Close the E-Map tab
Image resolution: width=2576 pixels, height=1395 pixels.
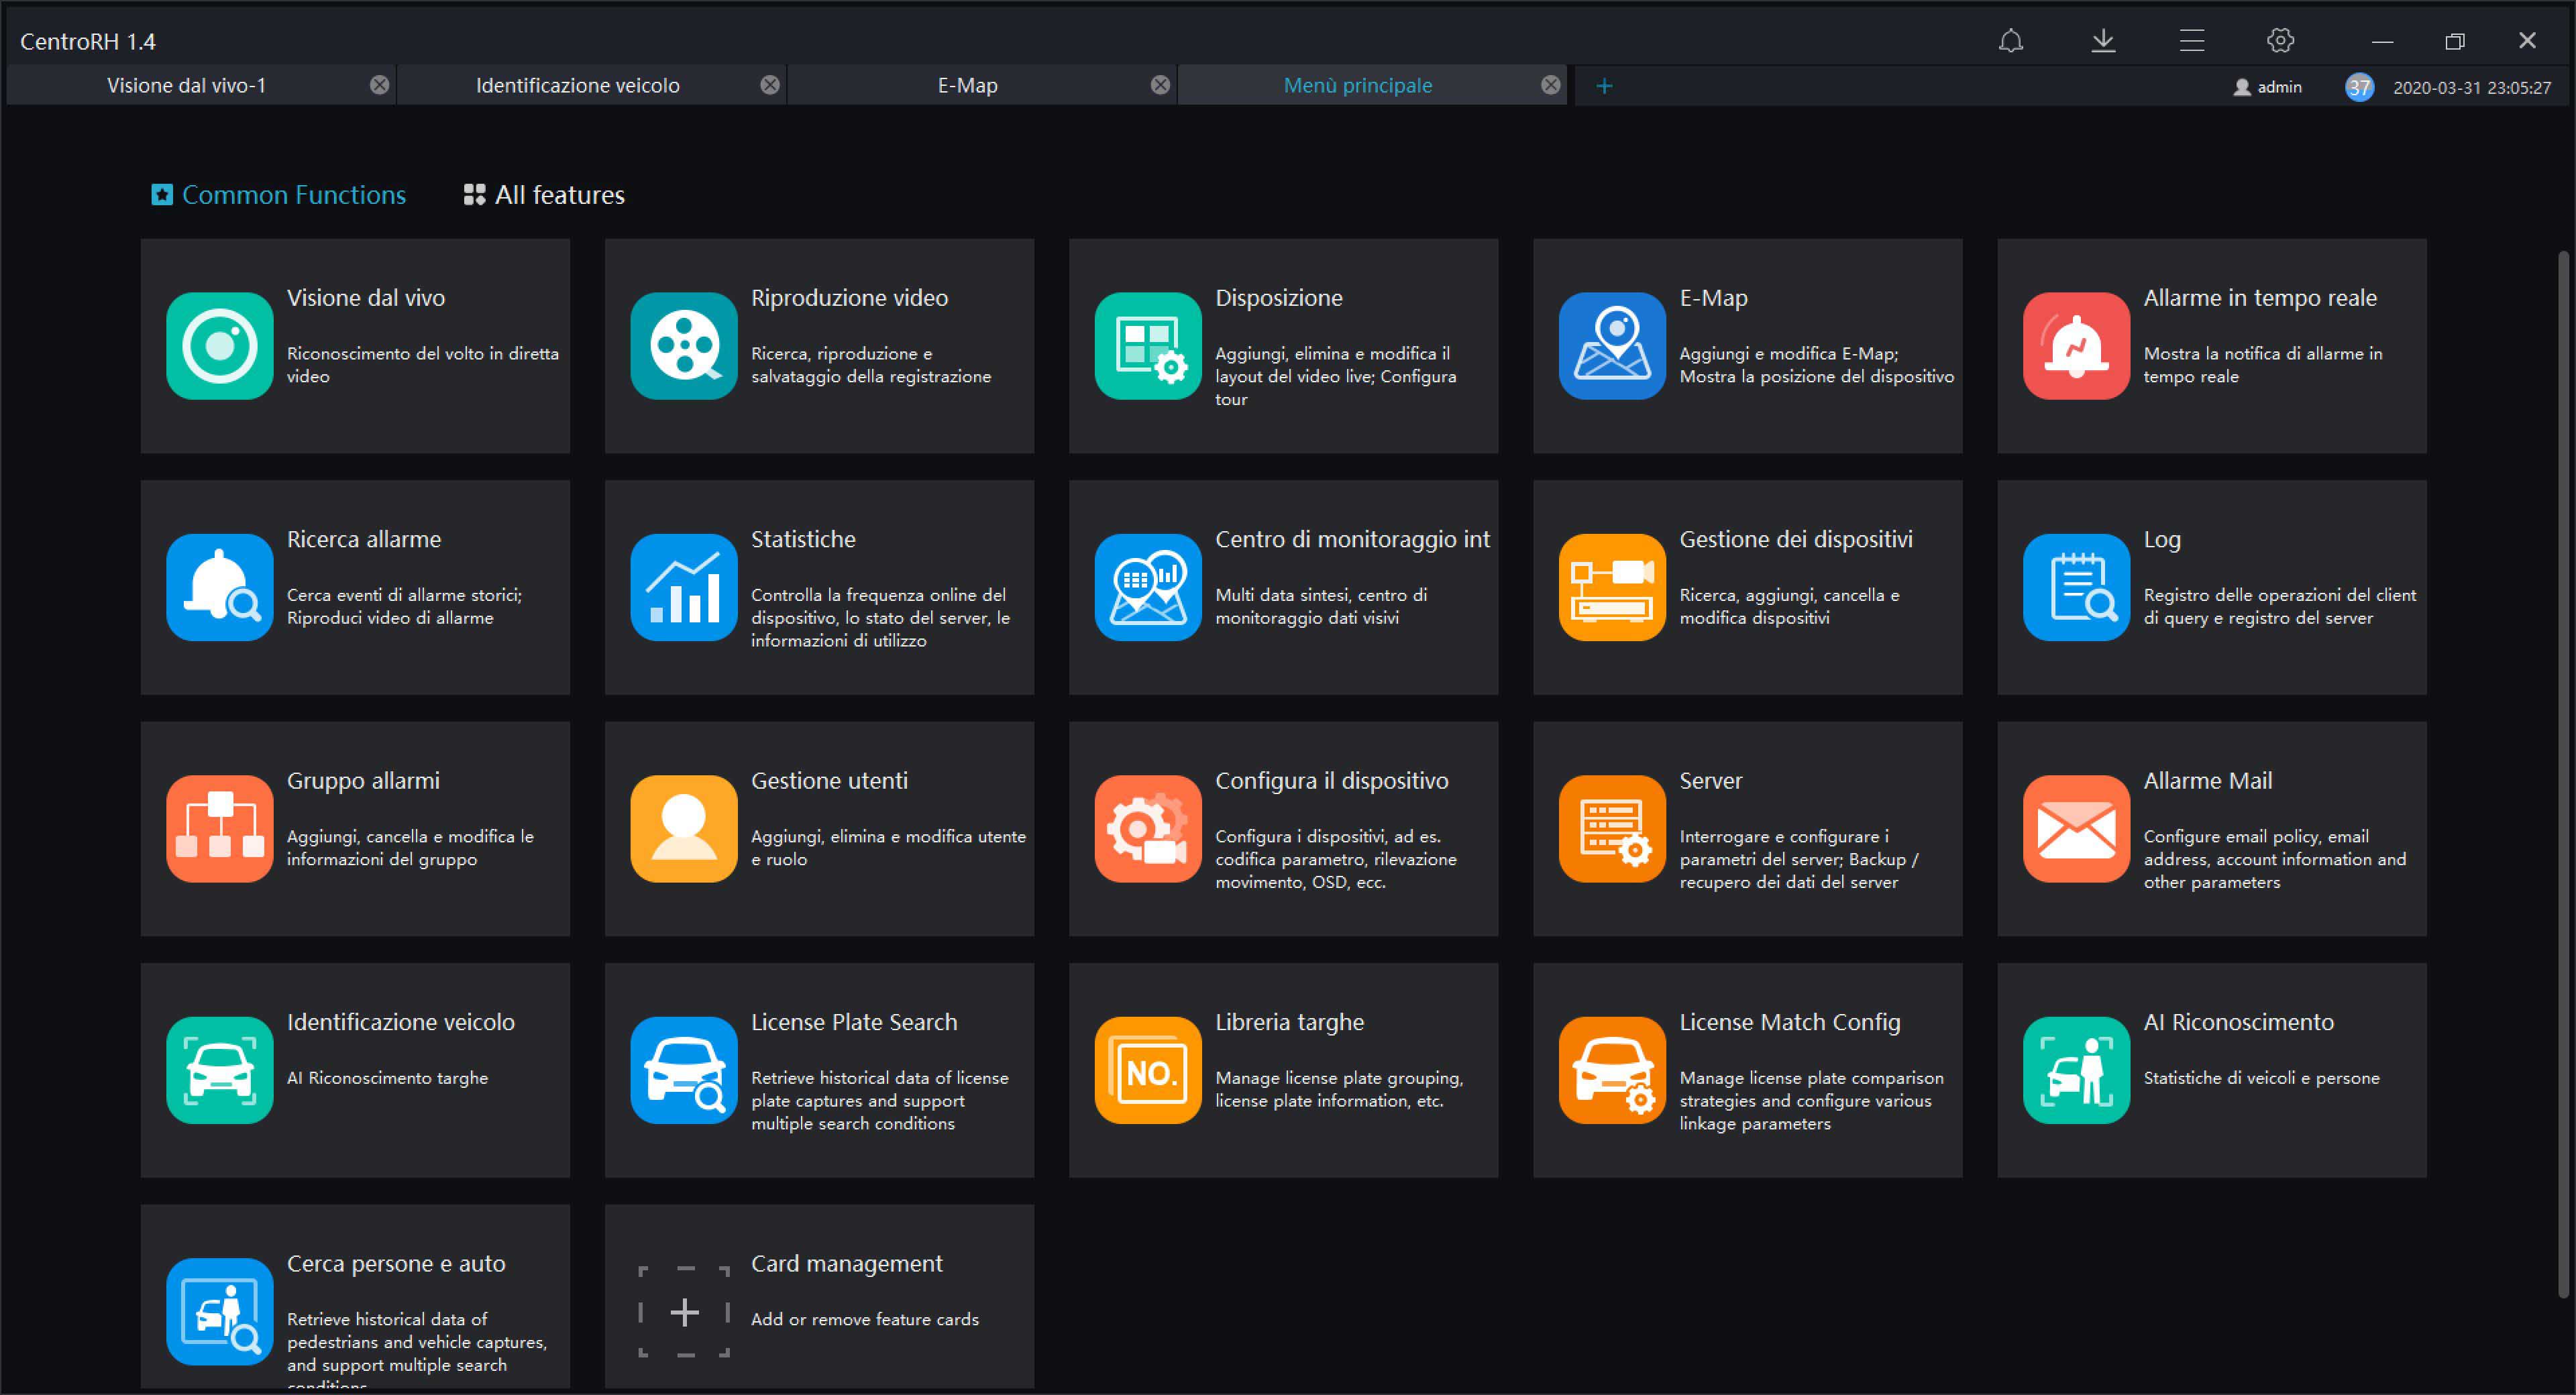1159,86
